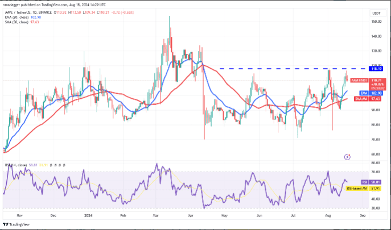The width and height of the screenshot is (391, 230).
Task: Click the blue EMA 102.90 axis label
Action: [x=371, y=93]
